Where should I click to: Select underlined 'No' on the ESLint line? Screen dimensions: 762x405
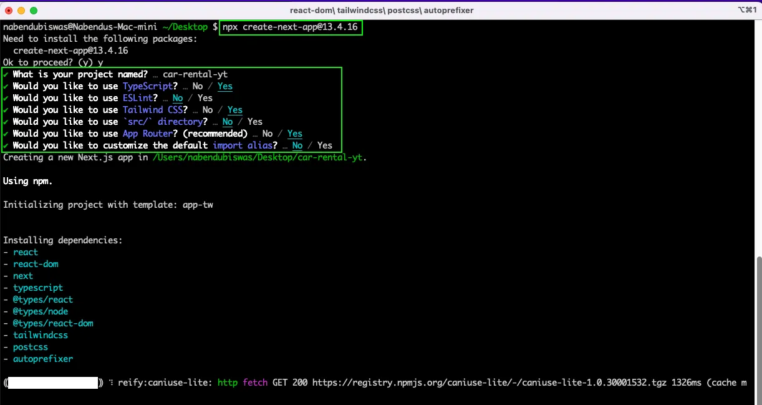tap(178, 98)
